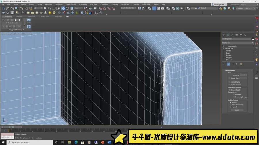Open the Motion tab in command panel
The width and height of the screenshot is (259, 145).
pyautogui.click(x=237, y=35)
